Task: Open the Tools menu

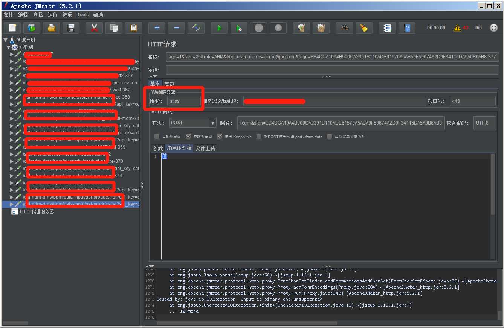Action: pos(83,15)
